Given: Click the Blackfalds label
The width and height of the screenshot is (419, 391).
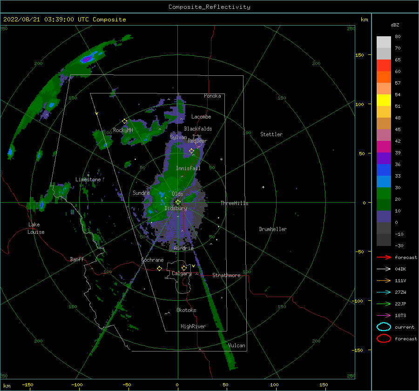Looking at the screenshot, I should click(x=198, y=129).
